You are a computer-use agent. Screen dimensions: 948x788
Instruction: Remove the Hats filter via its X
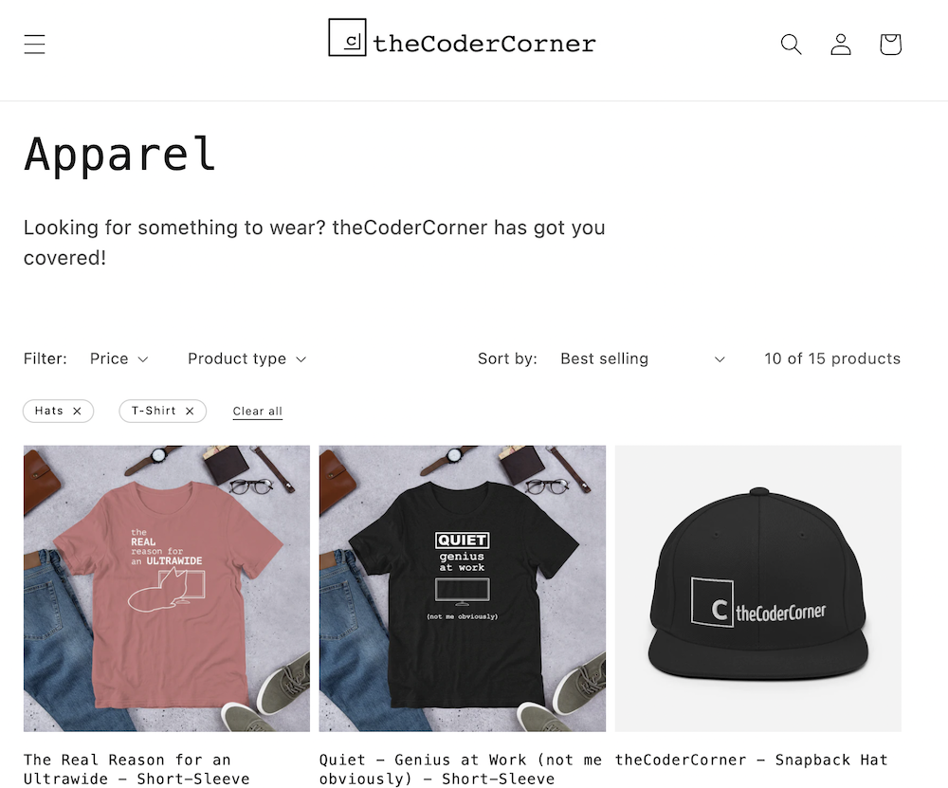point(77,412)
